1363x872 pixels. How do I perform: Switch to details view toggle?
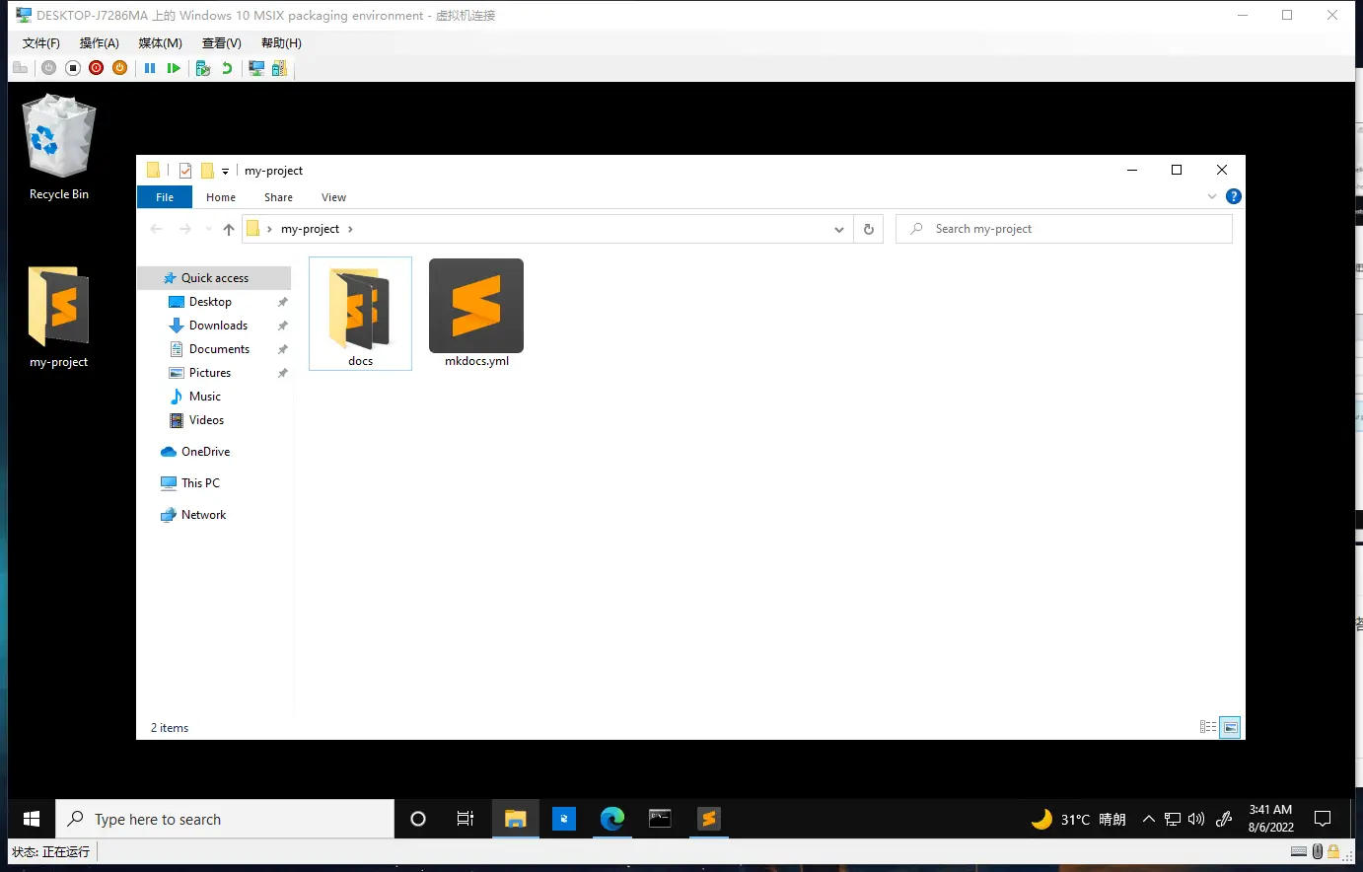1208,728
